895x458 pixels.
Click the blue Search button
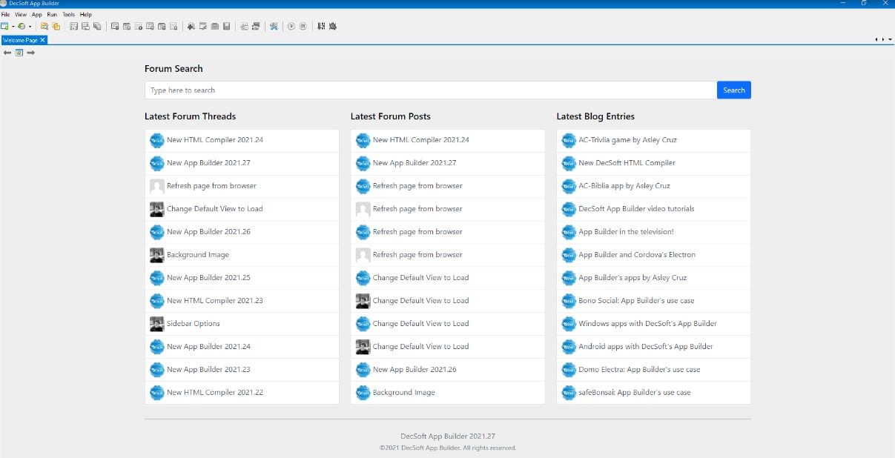(734, 90)
